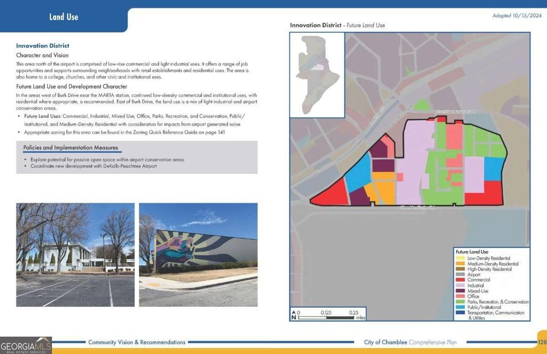Pick the Mixed-Use legend swatch
Image resolution: width=547 pixels, height=354 pixels.
[460, 291]
